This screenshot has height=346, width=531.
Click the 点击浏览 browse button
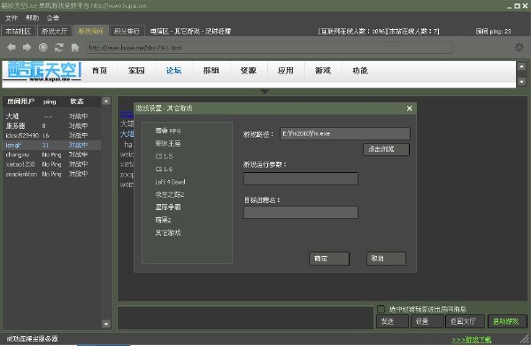(x=386, y=149)
